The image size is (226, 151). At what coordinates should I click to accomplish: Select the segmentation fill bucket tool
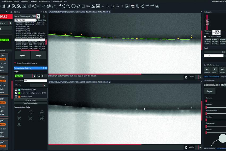[42, 112]
